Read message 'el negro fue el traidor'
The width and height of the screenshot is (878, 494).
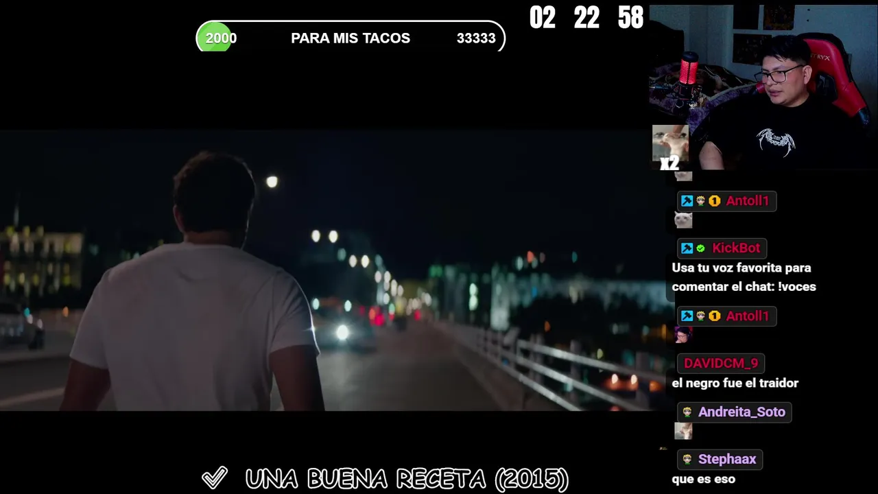(735, 384)
